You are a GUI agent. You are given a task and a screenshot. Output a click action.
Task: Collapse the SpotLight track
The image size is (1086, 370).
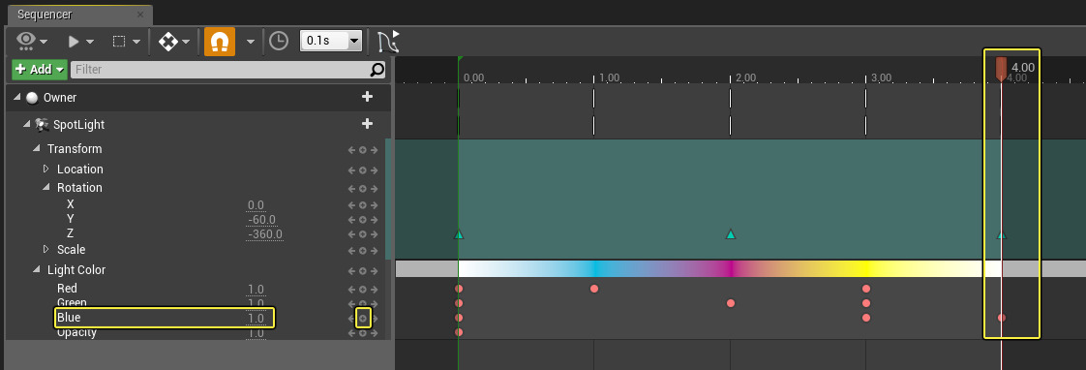(x=27, y=125)
